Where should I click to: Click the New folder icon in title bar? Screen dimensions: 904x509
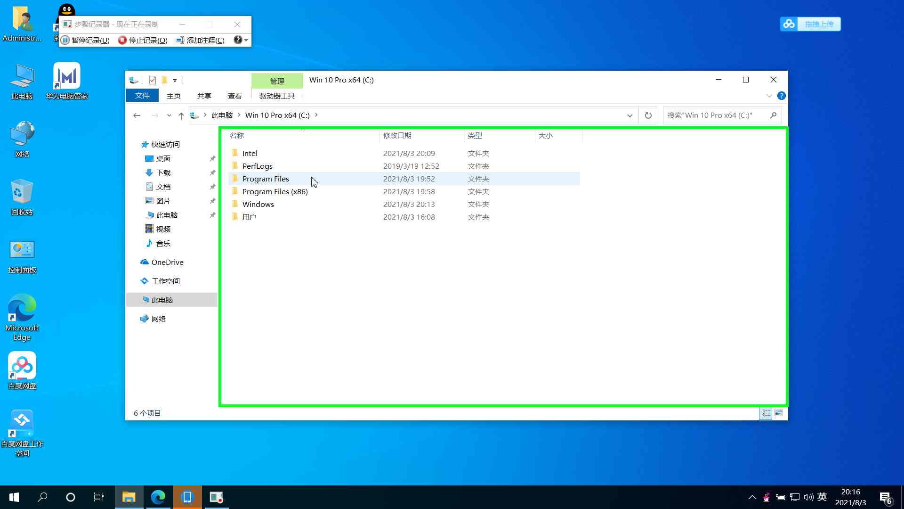(x=164, y=80)
